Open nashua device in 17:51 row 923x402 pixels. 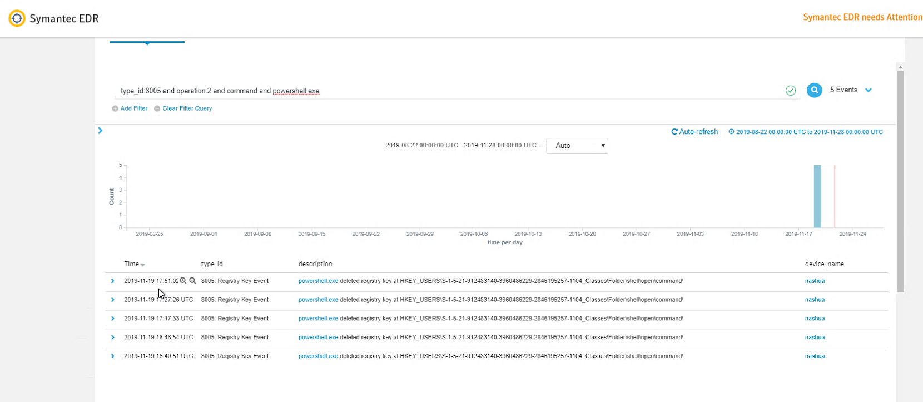click(x=815, y=281)
